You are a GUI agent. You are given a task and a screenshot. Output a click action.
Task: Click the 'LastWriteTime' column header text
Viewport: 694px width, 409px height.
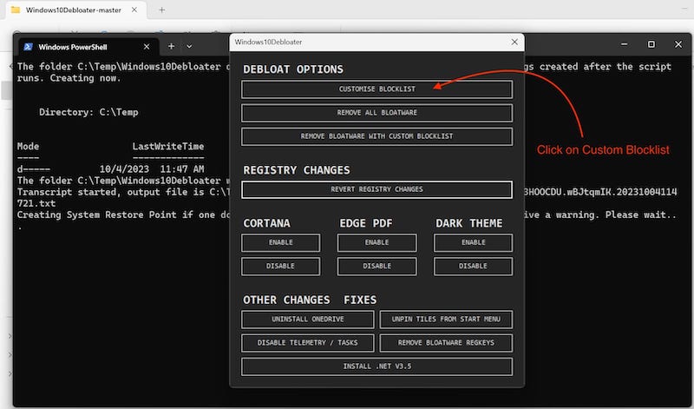(x=168, y=146)
